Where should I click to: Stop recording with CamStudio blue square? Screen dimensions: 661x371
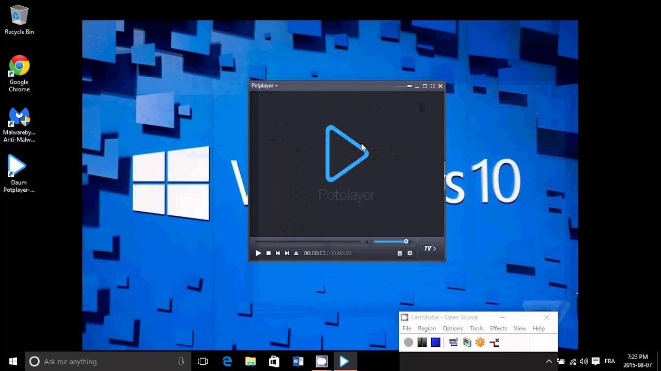pyautogui.click(x=436, y=342)
